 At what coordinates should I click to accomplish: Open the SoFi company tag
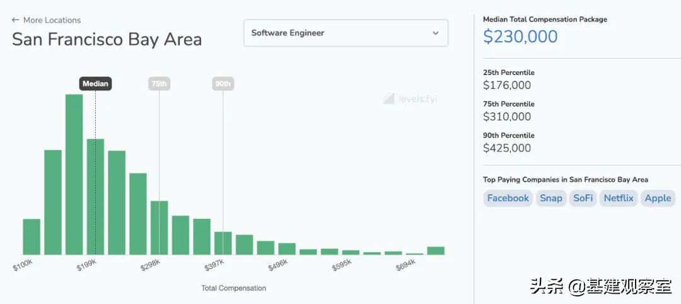click(583, 198)
